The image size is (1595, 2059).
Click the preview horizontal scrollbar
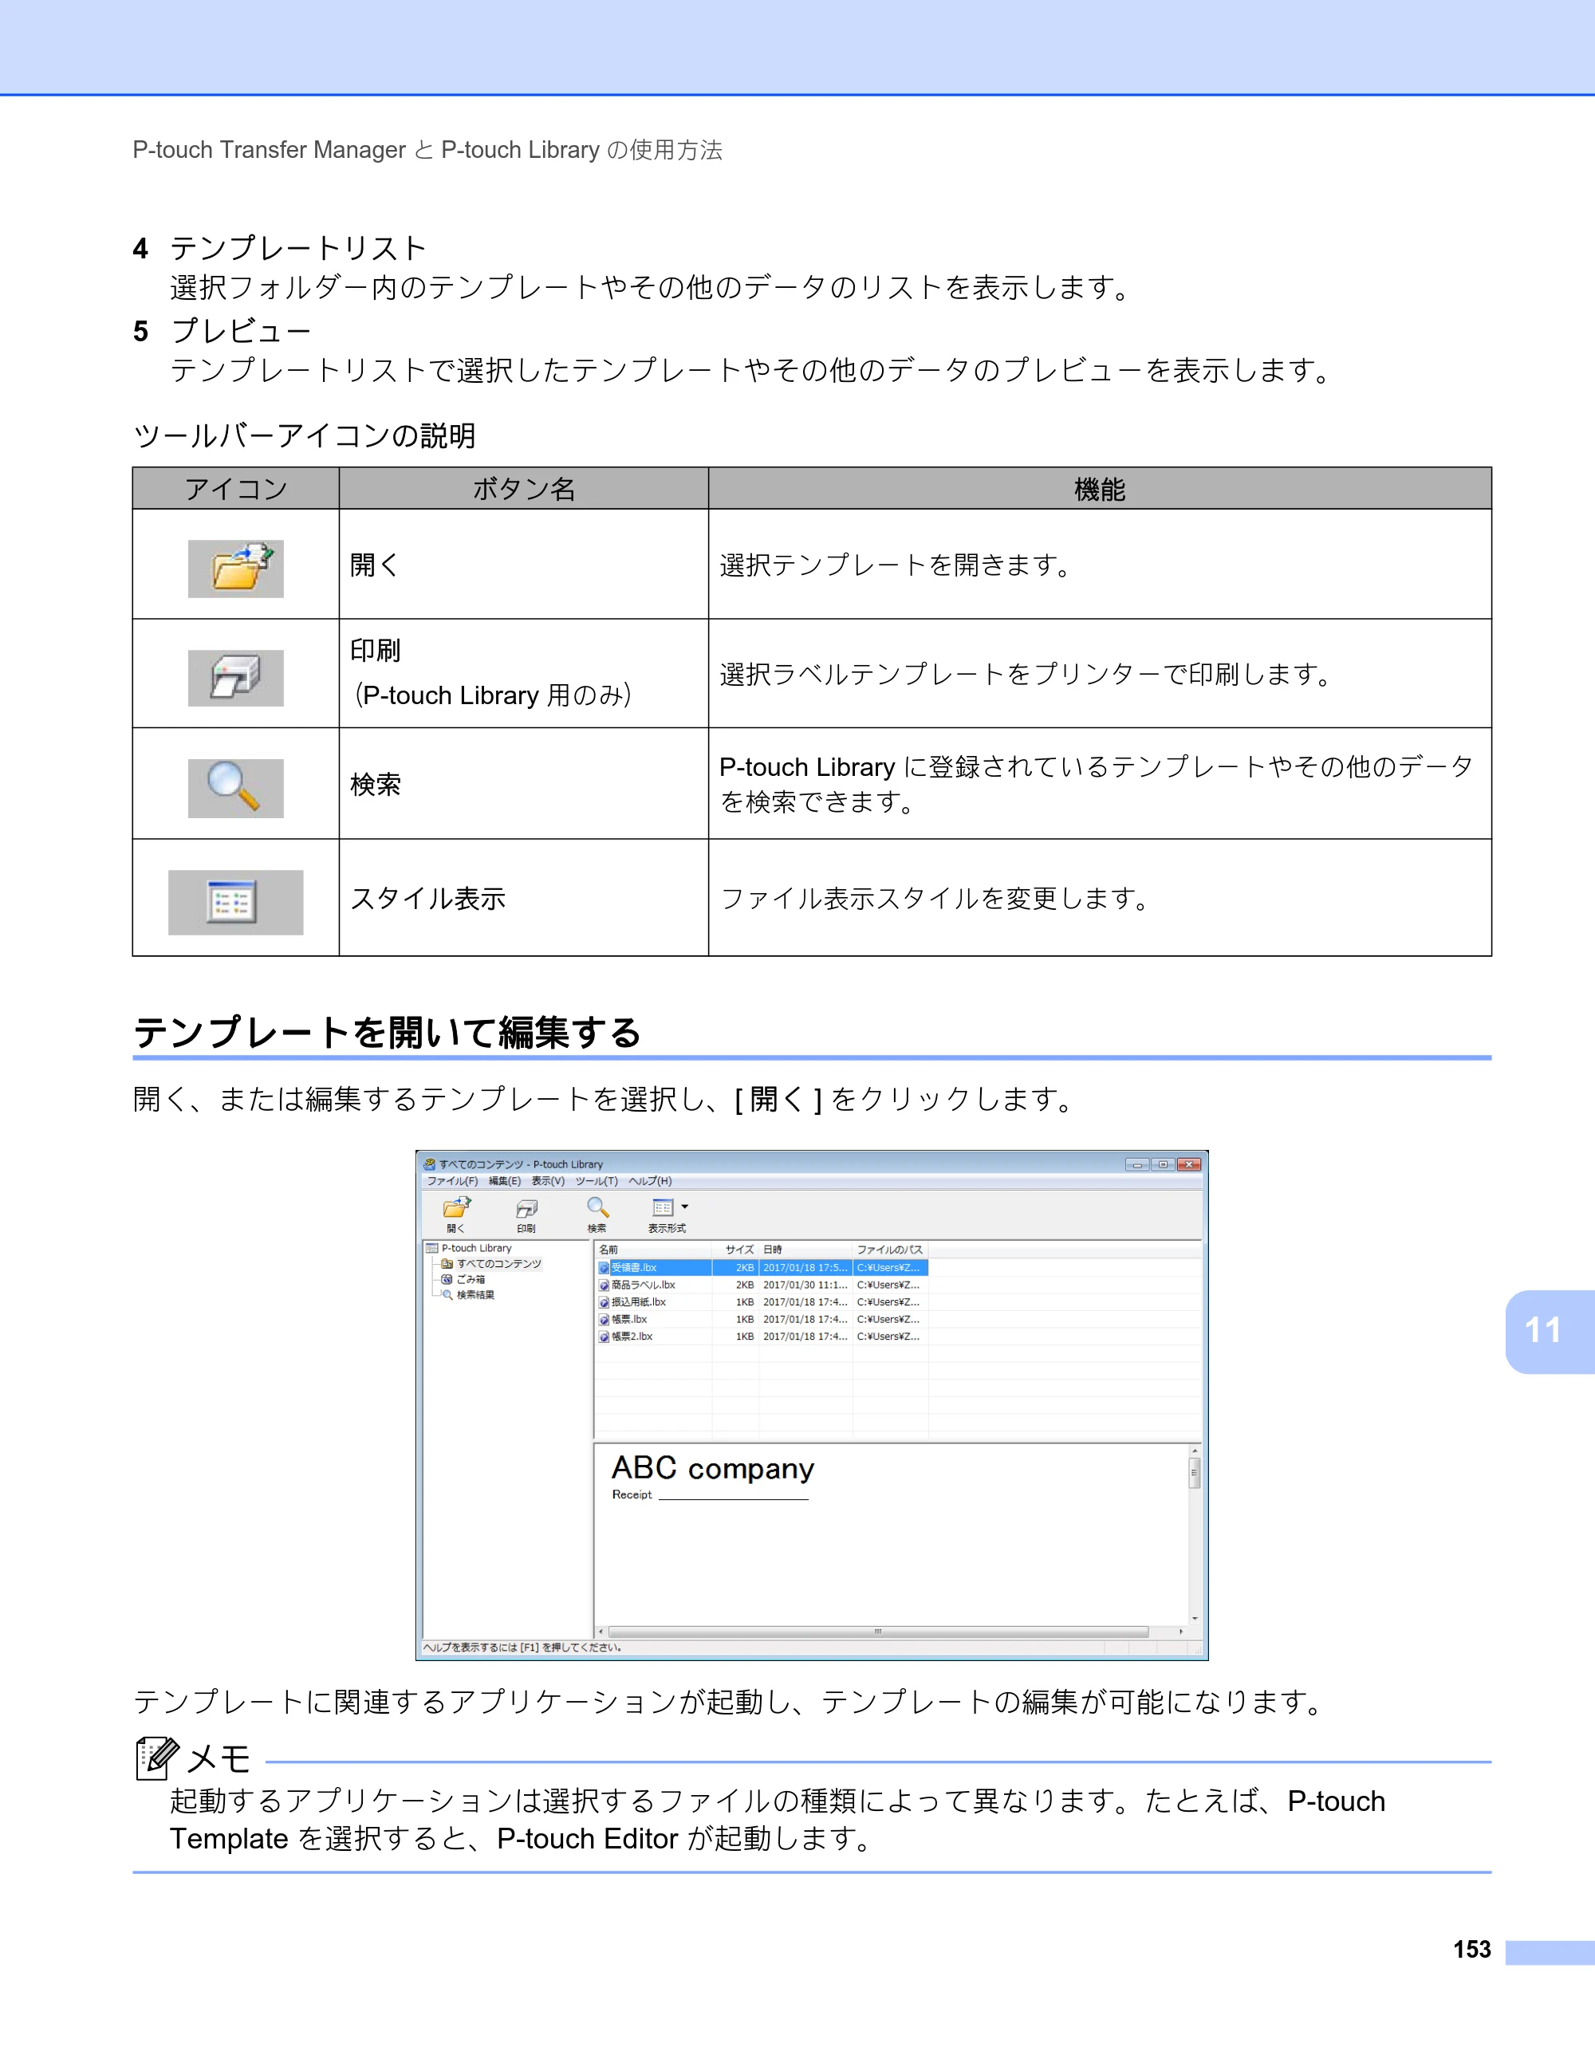coord(877,1631)
